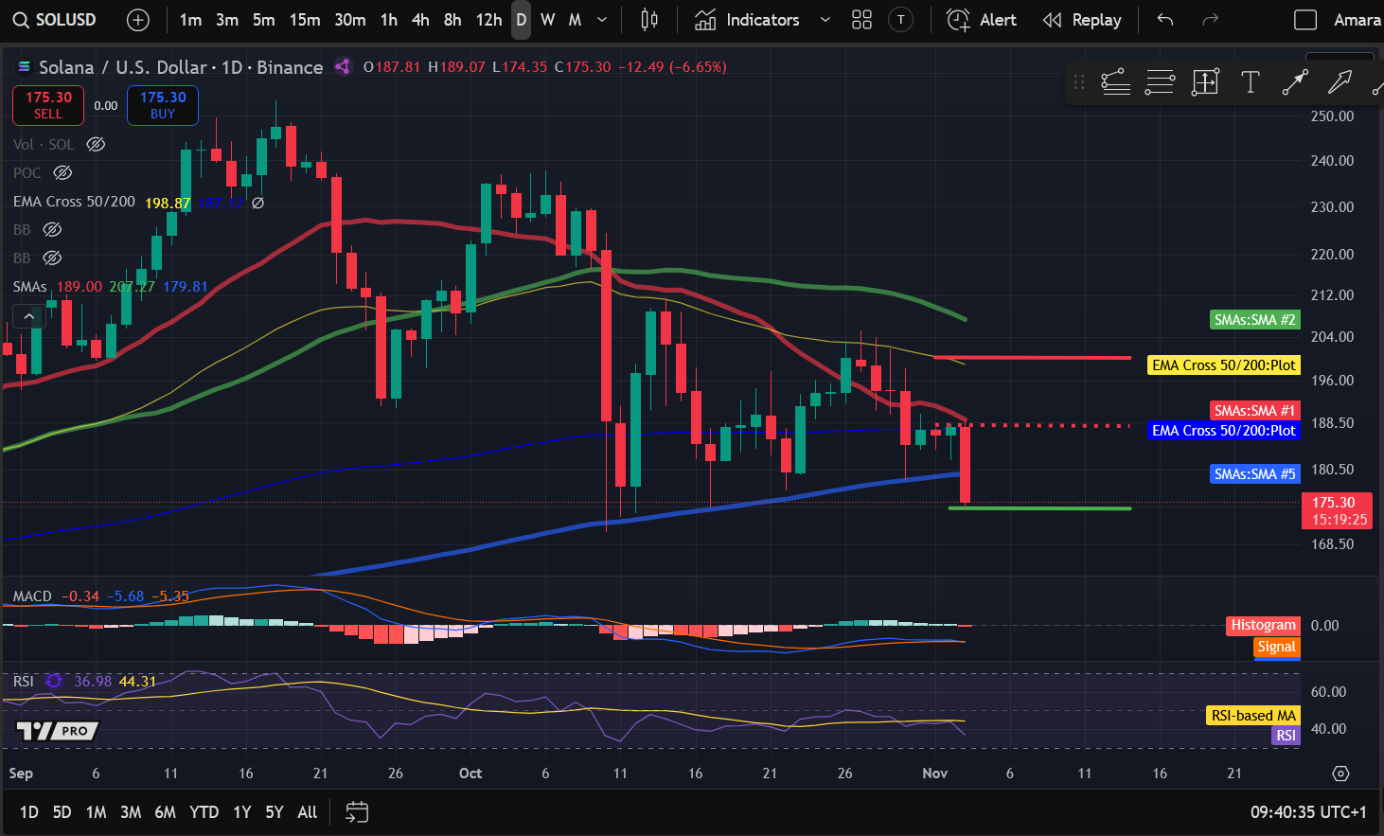
Task: Open the go-to-date calendar icon
Action: click(357, 812)
